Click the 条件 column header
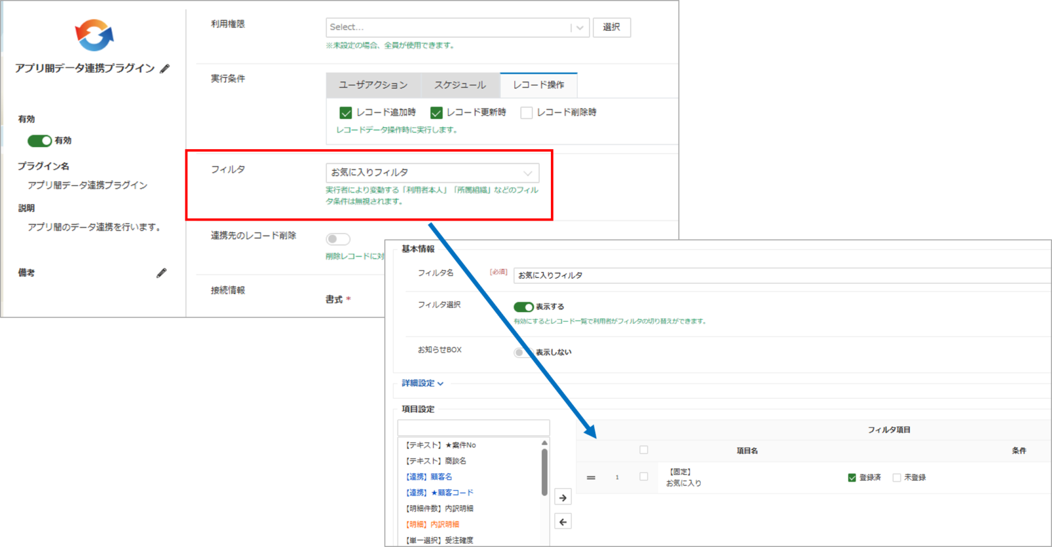The width and height of the screenshot is (1052, 547). point(1019,450)
